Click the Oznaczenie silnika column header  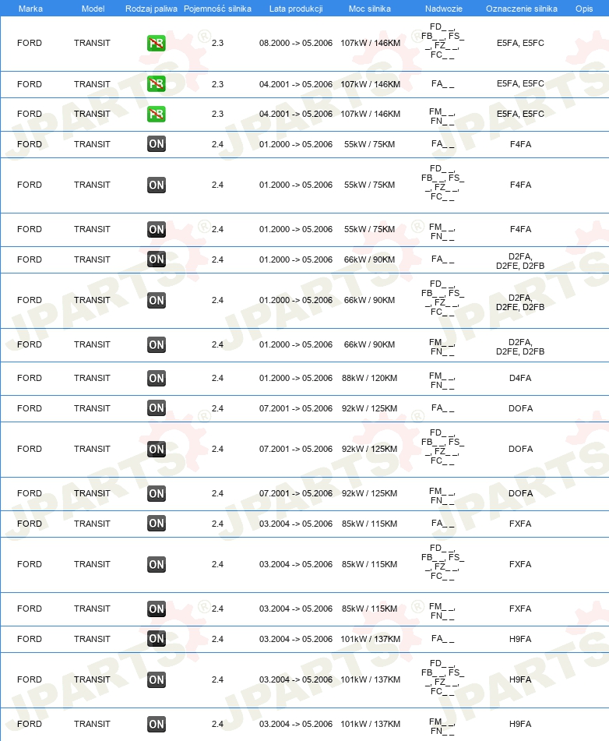(521, 9)
